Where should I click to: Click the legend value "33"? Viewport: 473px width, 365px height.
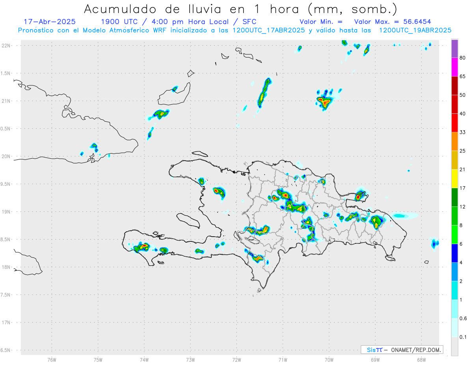(463, 132)
